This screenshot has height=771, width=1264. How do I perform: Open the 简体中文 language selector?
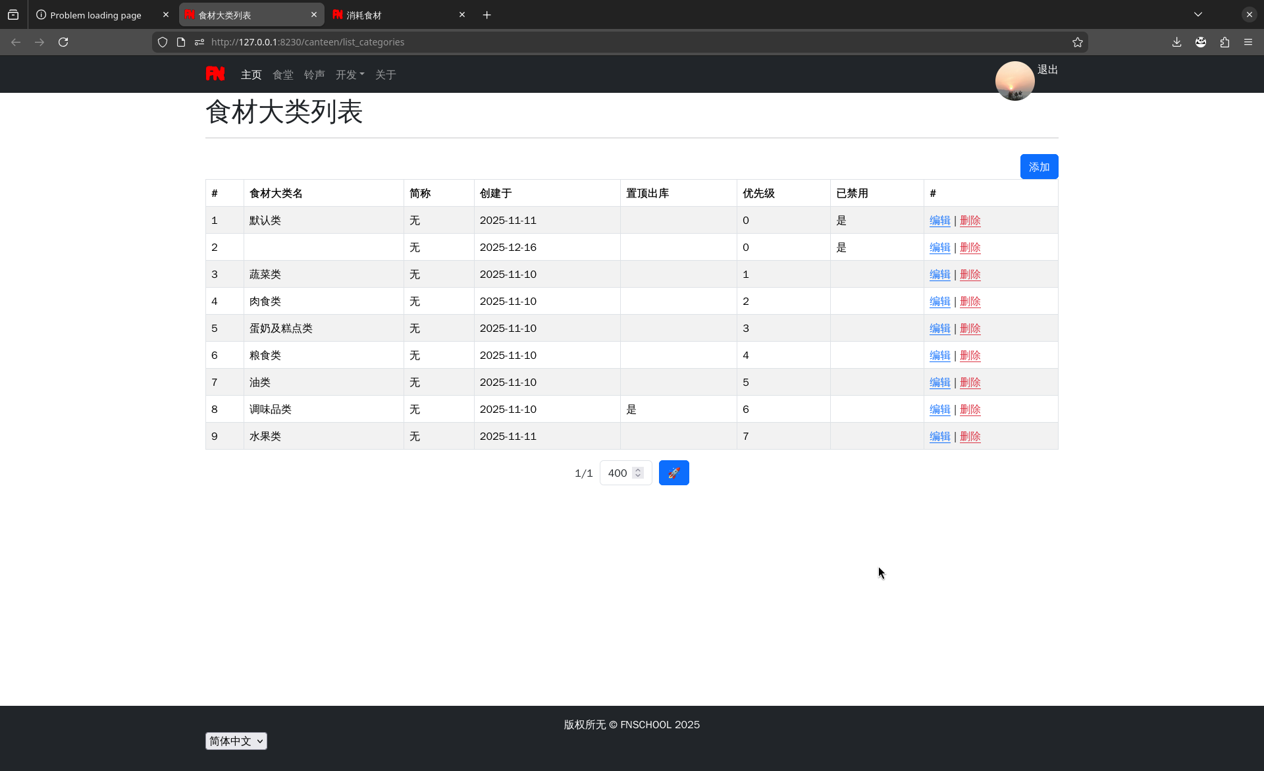[x=236, y=741]
